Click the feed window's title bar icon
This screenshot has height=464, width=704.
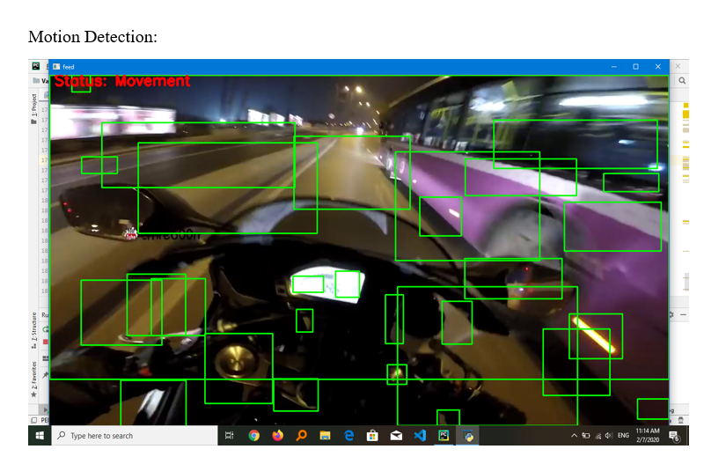point(56,67)
